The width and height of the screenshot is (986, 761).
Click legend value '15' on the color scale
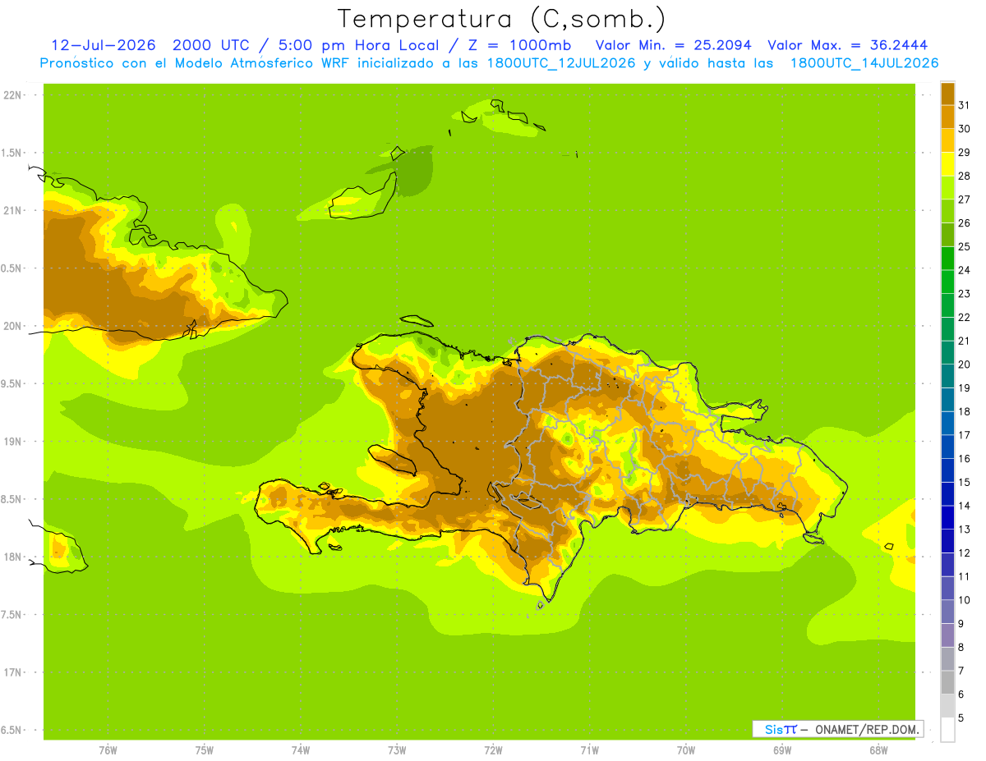click(964, 482)
